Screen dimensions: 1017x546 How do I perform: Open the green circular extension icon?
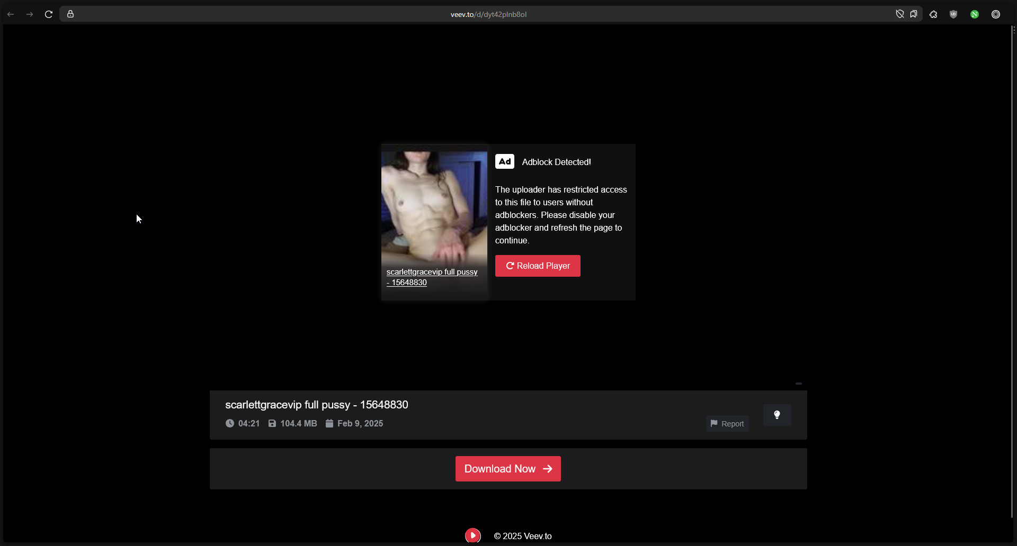point(975,14)
